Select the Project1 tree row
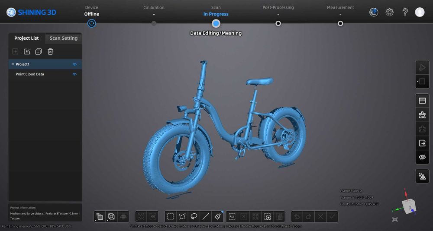Image resolution: width=433 pixels, height=231 pixels. 45,64
